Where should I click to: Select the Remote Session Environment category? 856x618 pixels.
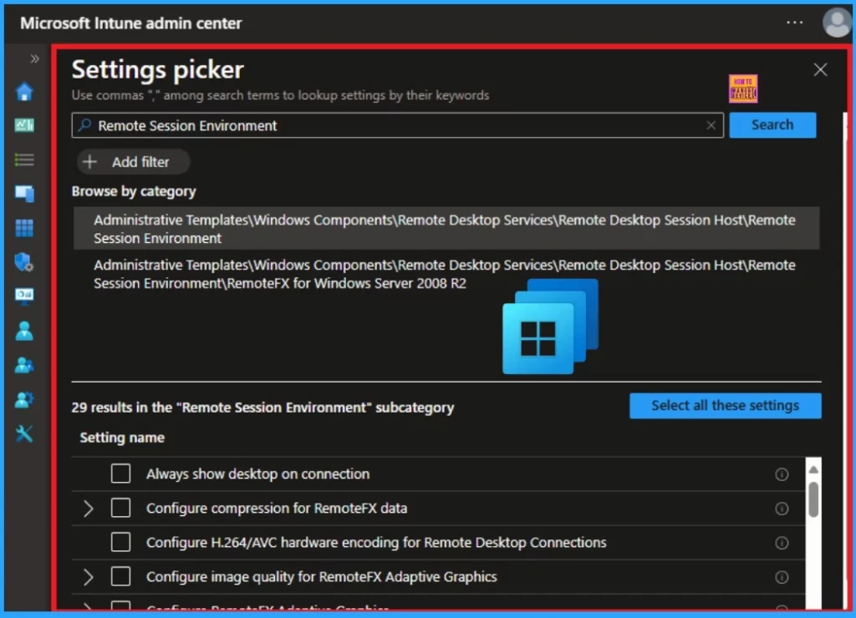[x=446, y=229]
